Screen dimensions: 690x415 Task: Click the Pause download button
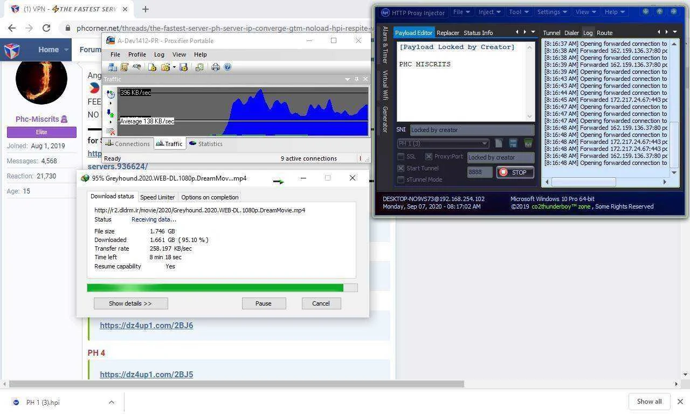coord(264,303)
